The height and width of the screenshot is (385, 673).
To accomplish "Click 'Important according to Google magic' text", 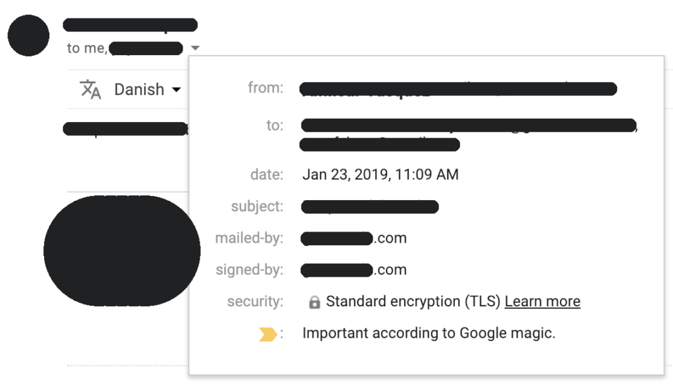I will [x=429, y=333].
